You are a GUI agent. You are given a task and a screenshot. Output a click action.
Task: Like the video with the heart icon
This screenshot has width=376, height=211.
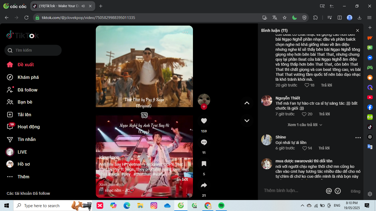(204, 121)
